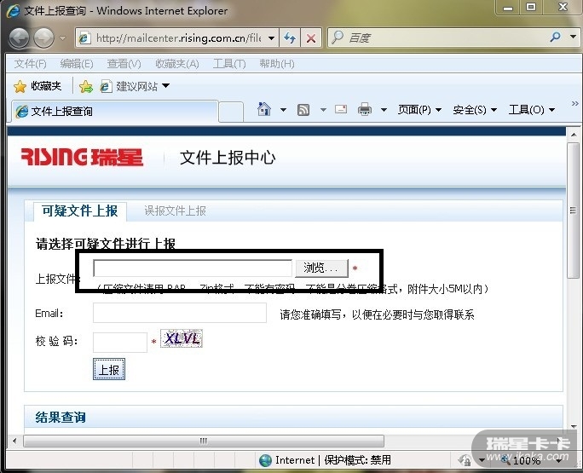Viewport: 583px width, 473px height.
Task: Click the search magnifier button at search box's right end
Action: pos(555,37)
